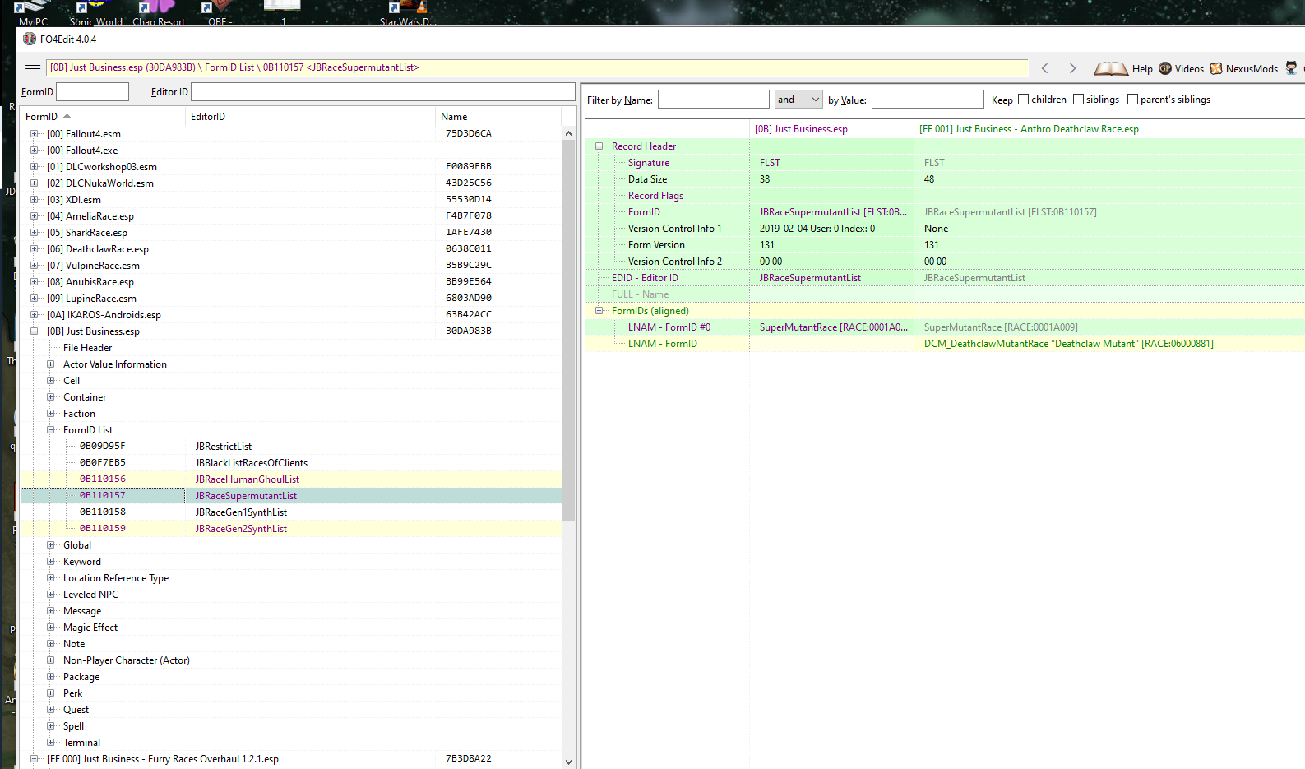Expand the [03] XDI.esm node
Screen dimensions: 1305x769
coord(34,199)
